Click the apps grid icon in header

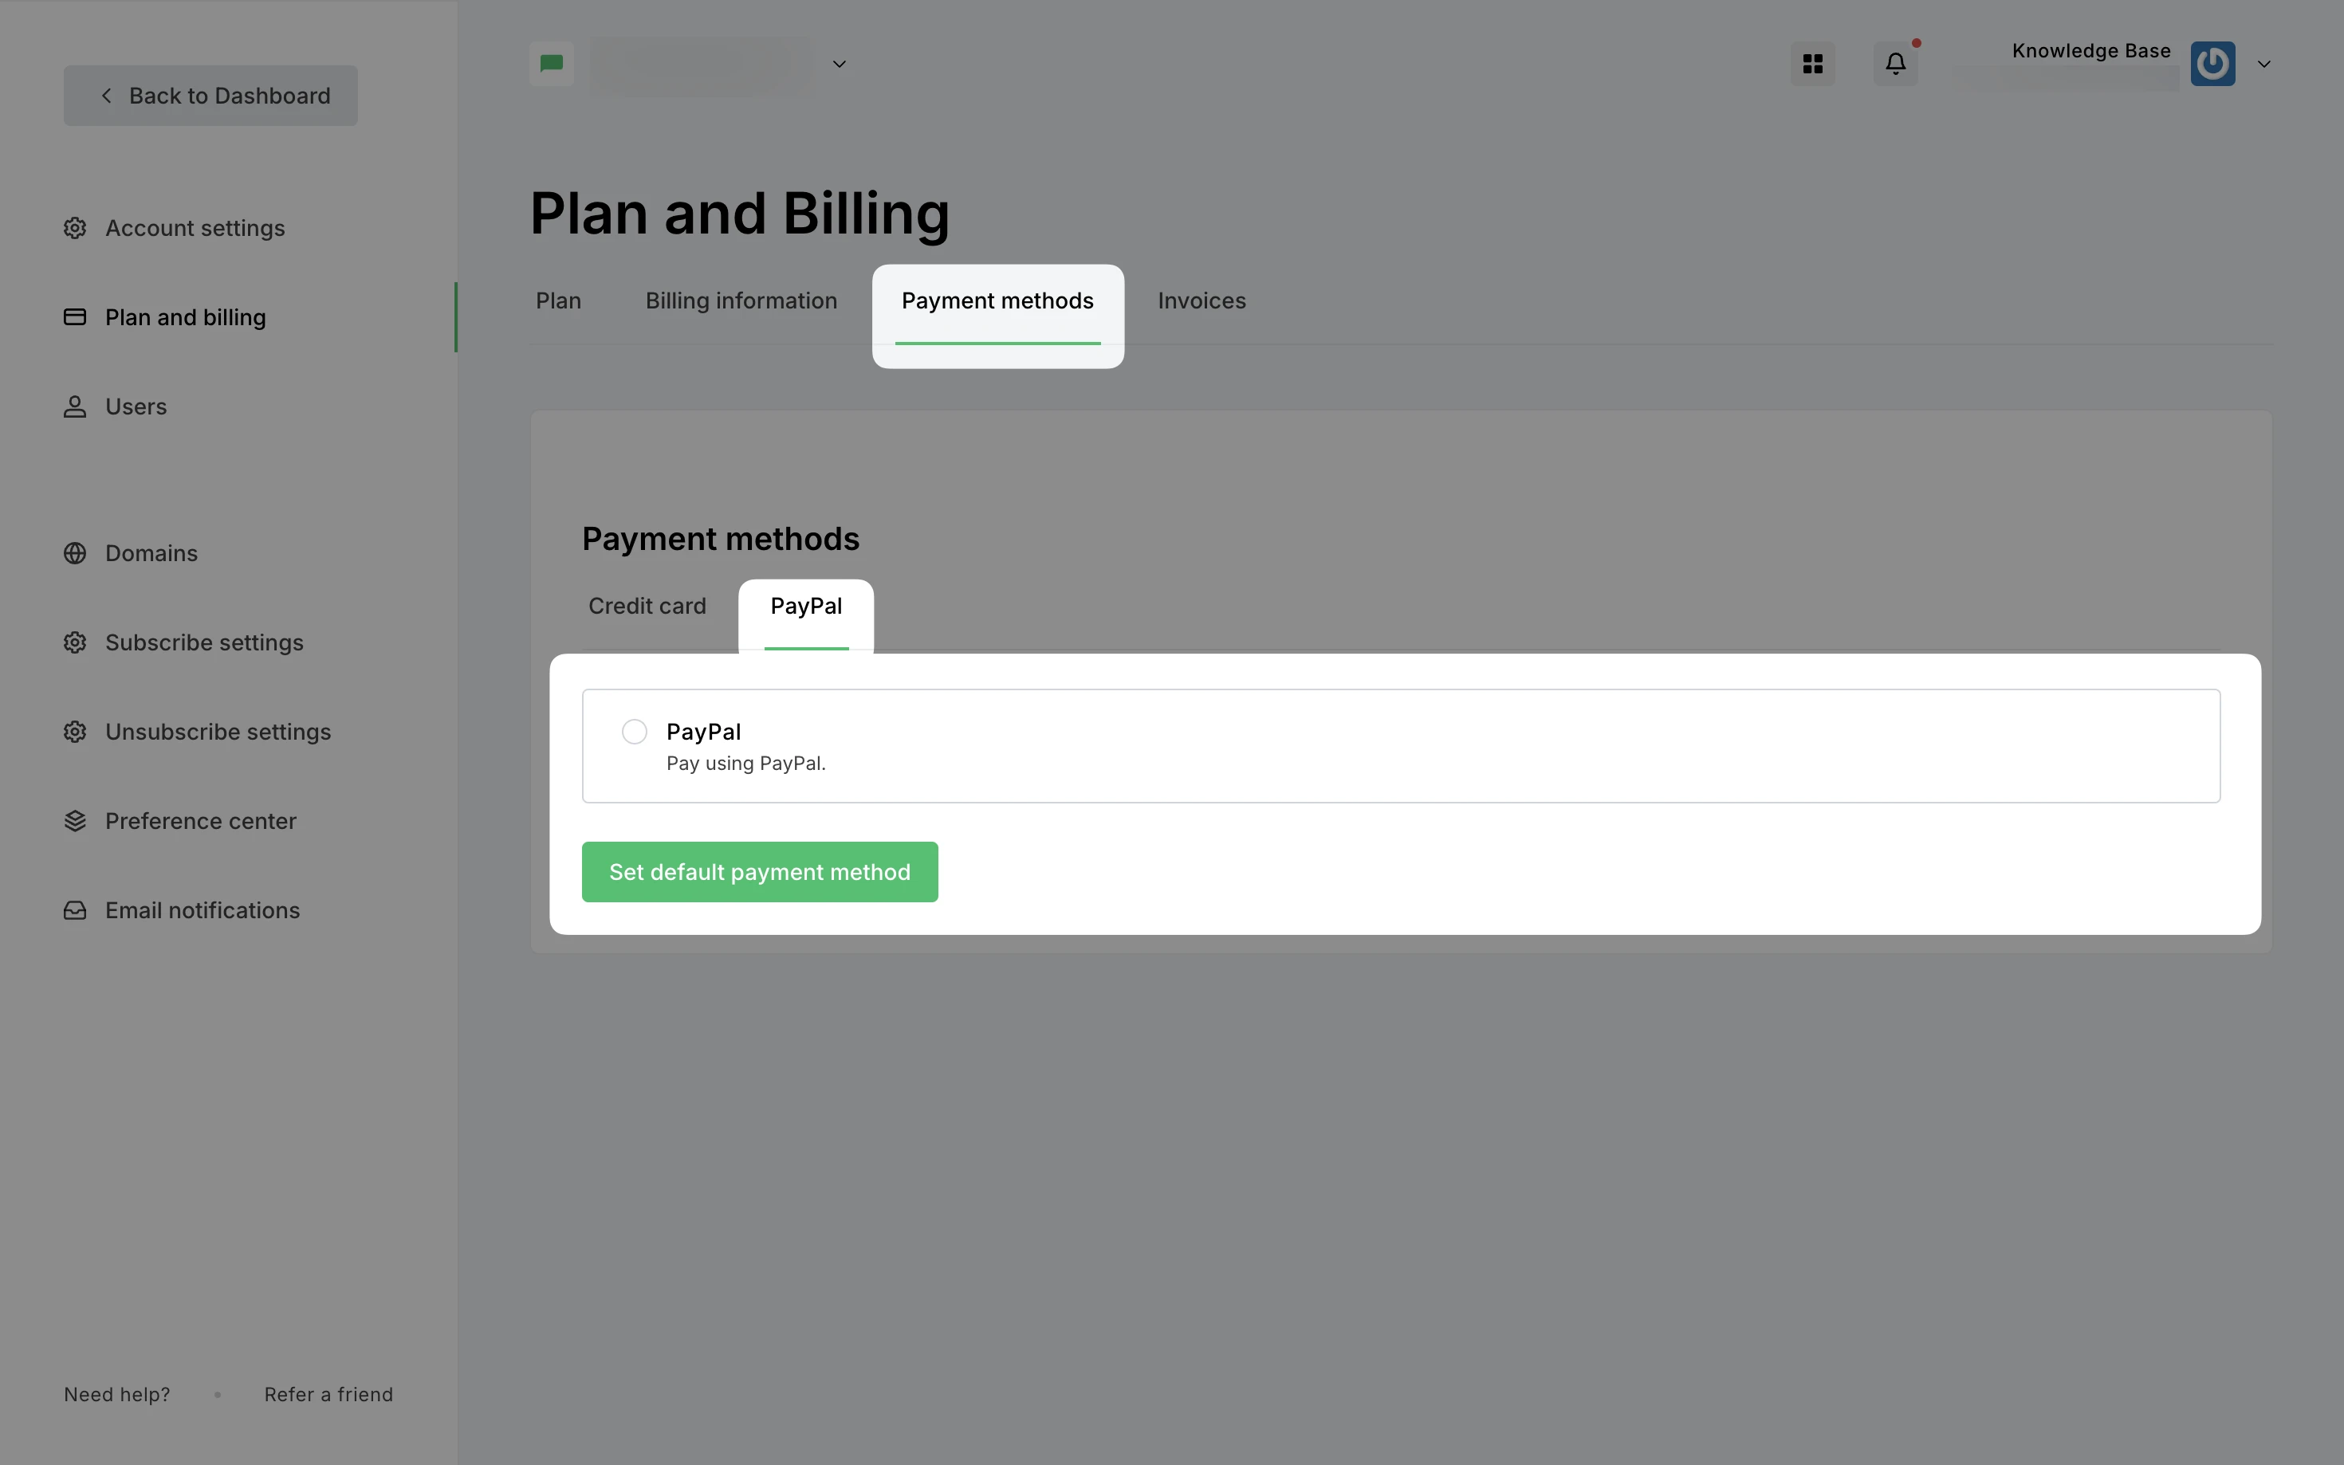pos(1812,64)
